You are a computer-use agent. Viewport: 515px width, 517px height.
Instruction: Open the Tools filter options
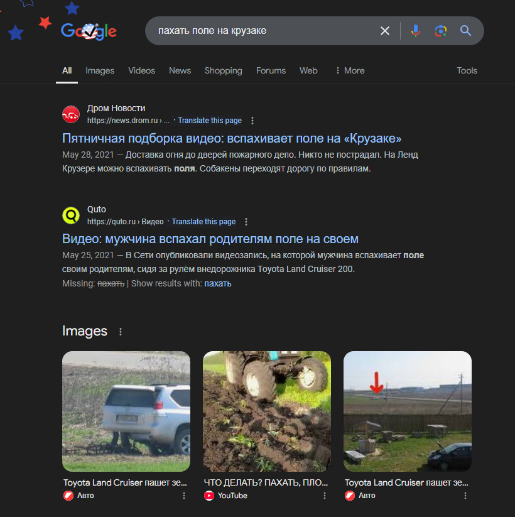[x=467, y=70]
